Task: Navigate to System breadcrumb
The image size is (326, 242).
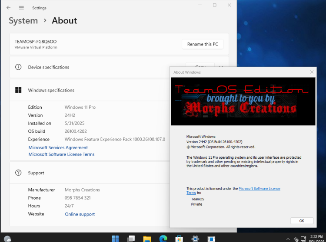Action: click(23, 20)
